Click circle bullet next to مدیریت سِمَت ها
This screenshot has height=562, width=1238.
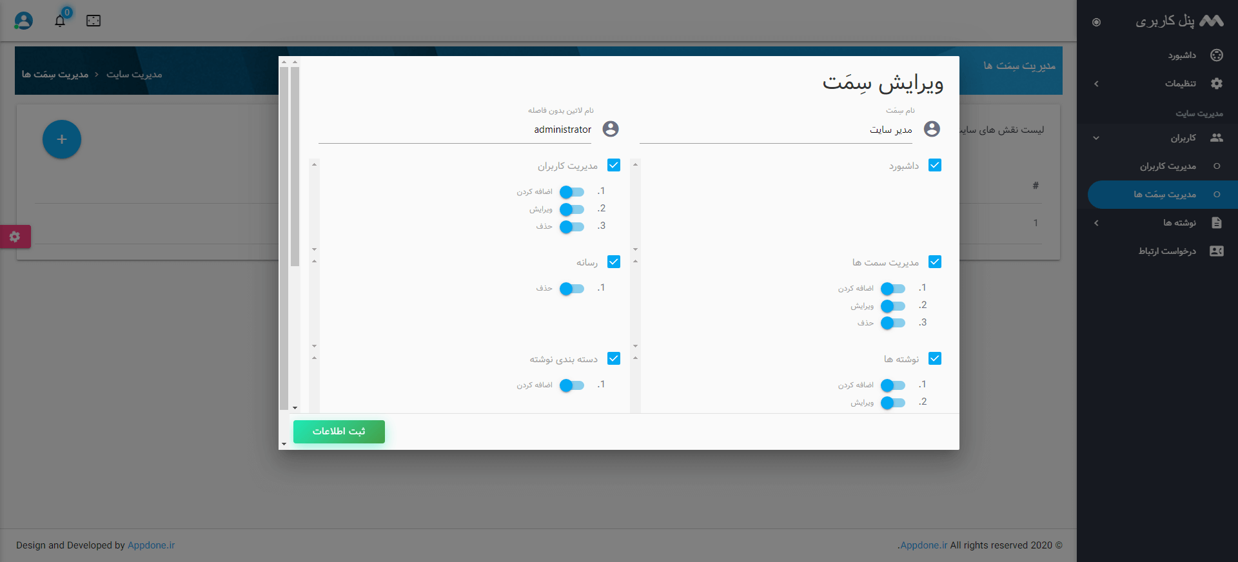coord(1217,194)
